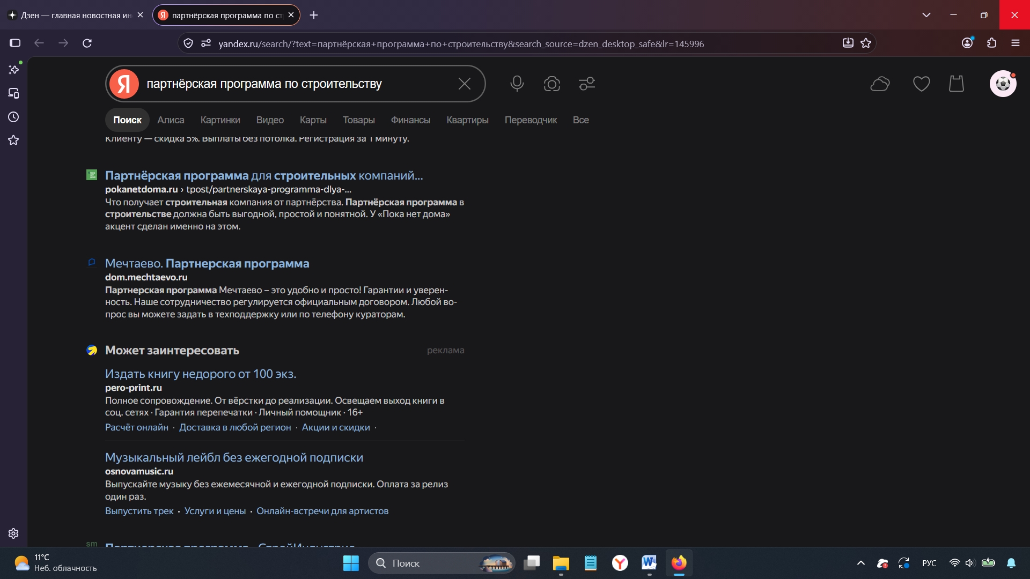The image size is (1030, 579).
Task: Open sidebar synced tabs icon
Action: [x=14, y=93]
